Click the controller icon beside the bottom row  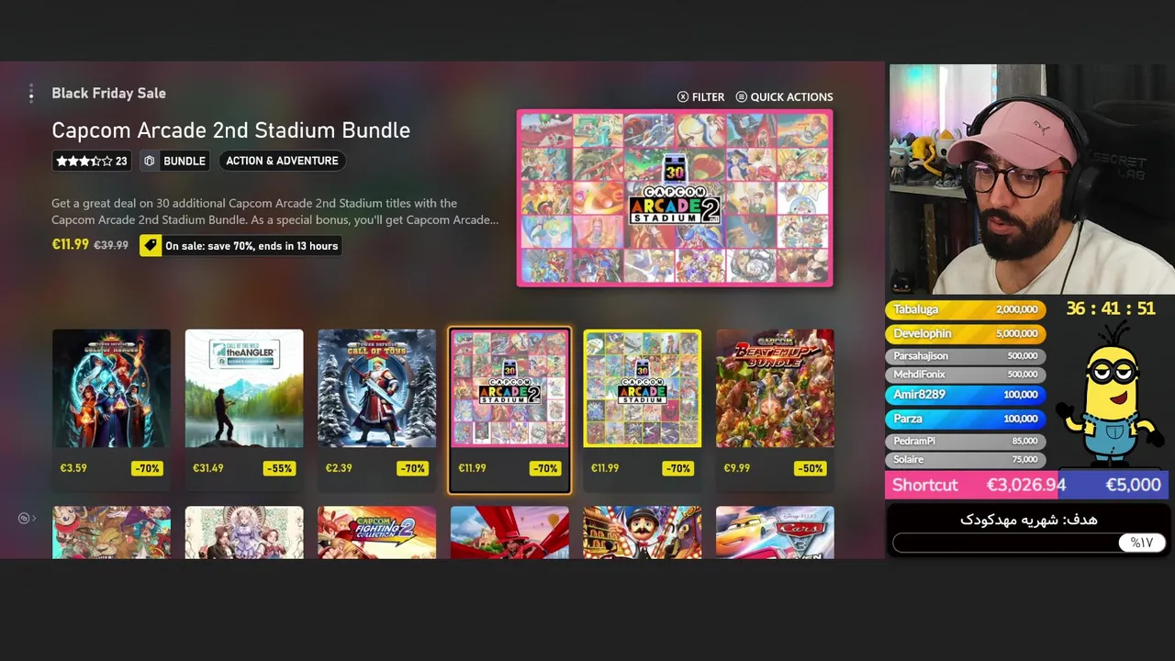25,518
